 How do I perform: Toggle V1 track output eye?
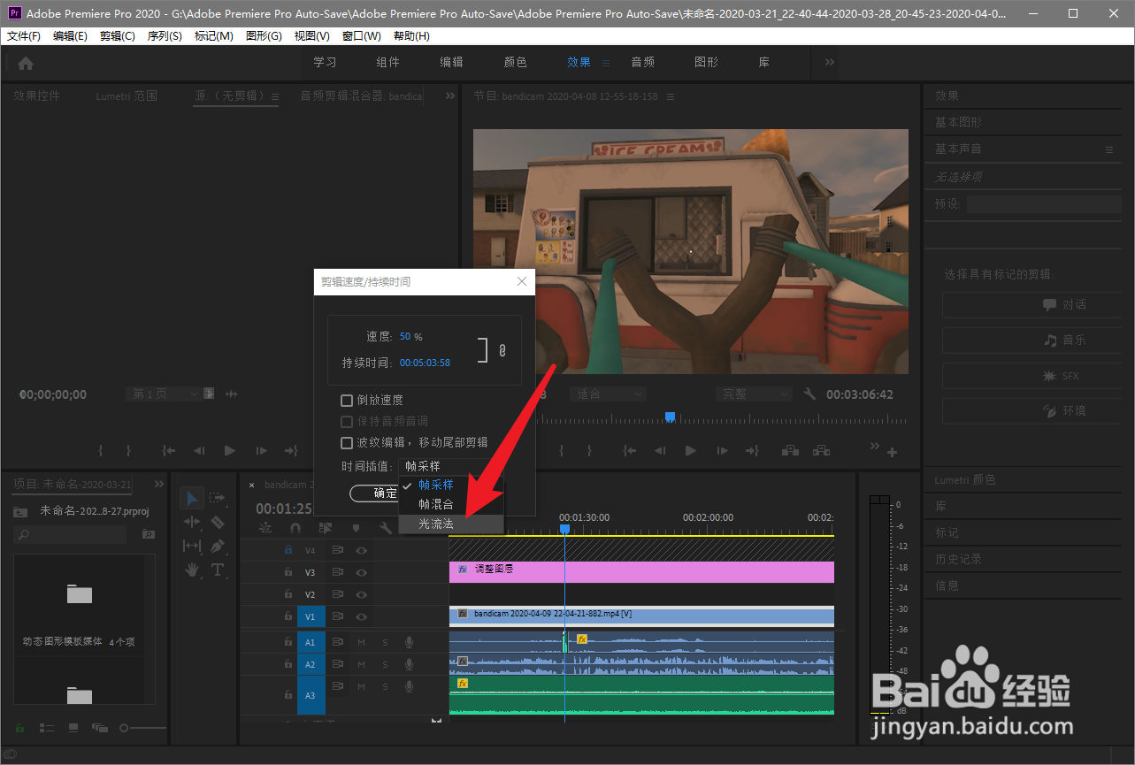(361, 616)
